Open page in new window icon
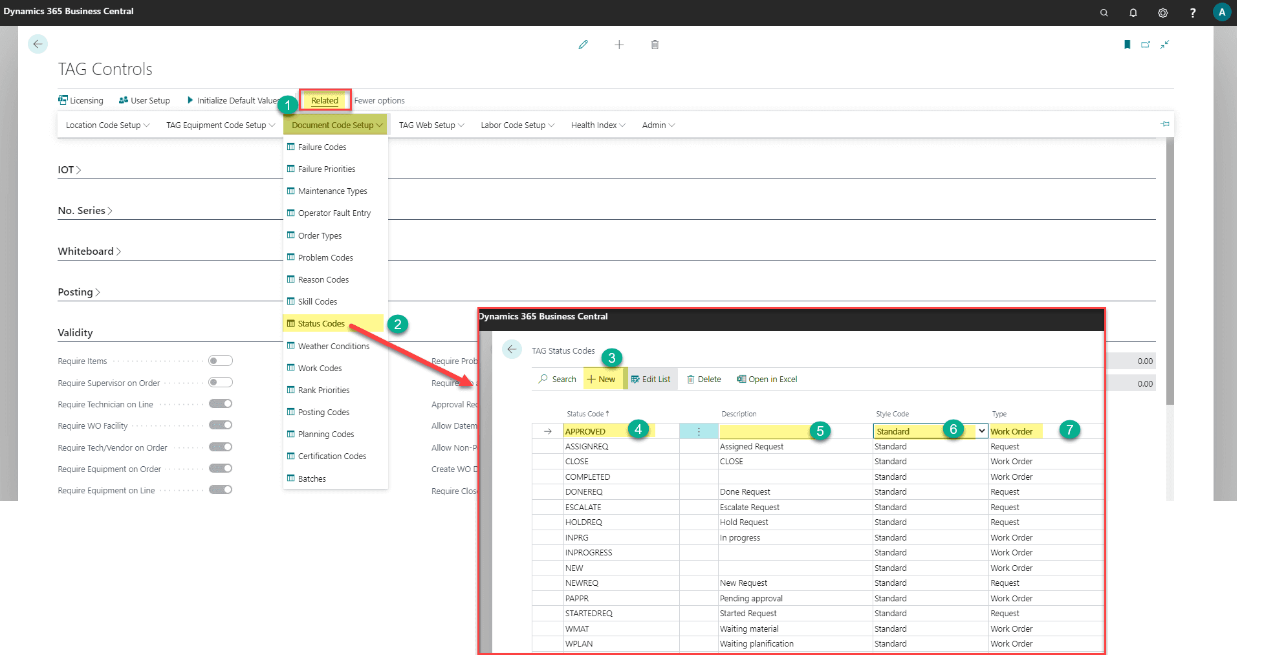The image size is (1264, 655). pos(1146,45)
